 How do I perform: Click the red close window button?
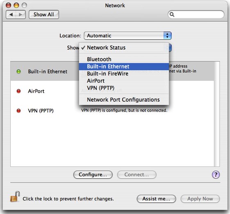coord(8,5)
